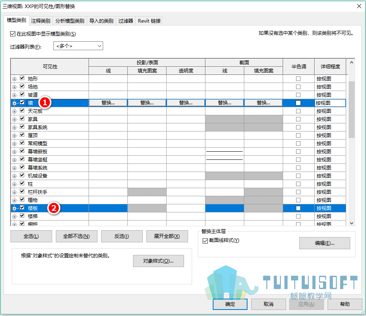
Task: Enable 半色调 for the 家具 row
Action: pos(298,119)
